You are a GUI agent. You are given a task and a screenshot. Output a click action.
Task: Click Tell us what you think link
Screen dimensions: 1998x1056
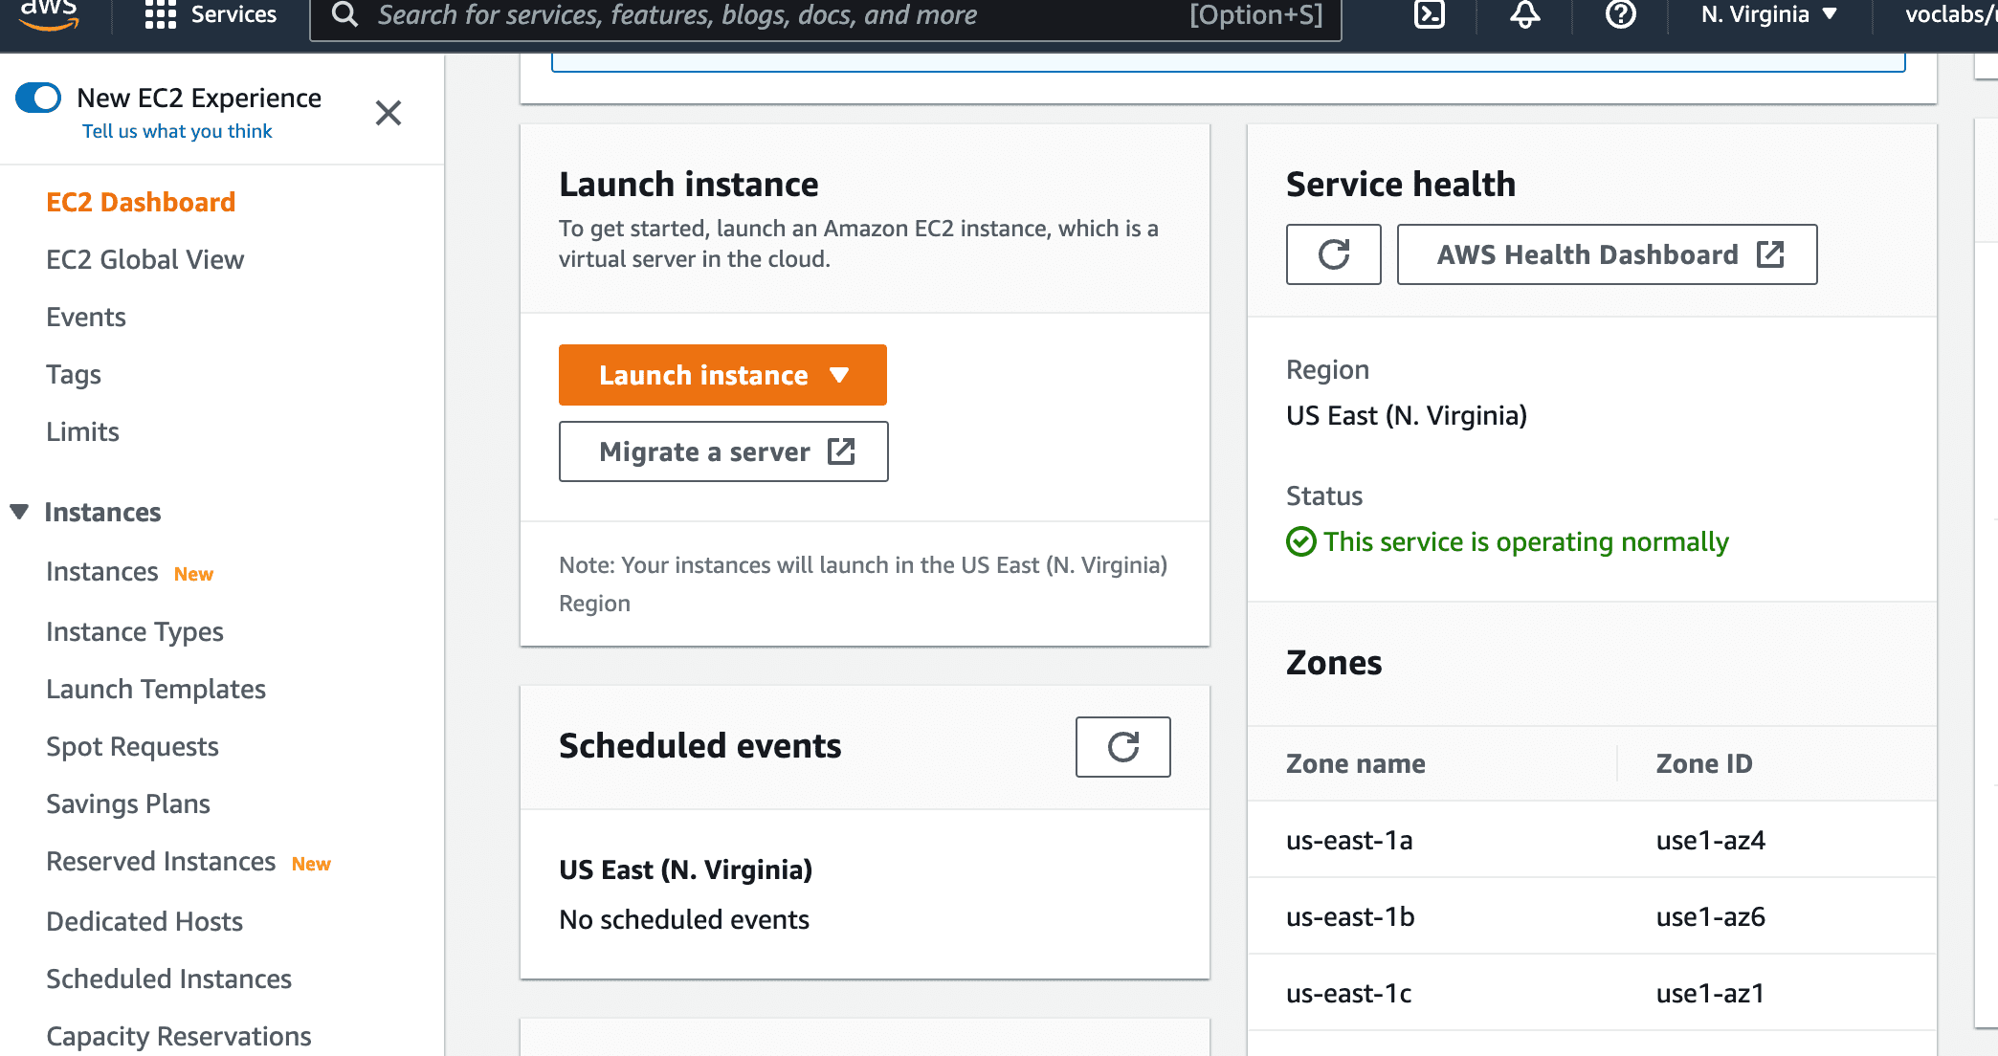pos(177,131)
